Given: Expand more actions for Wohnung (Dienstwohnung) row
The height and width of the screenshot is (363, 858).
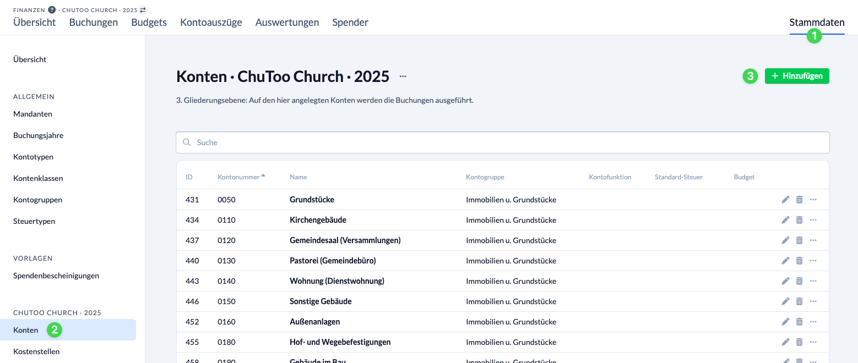Looking at the screenshot, I should click(813, 281).
